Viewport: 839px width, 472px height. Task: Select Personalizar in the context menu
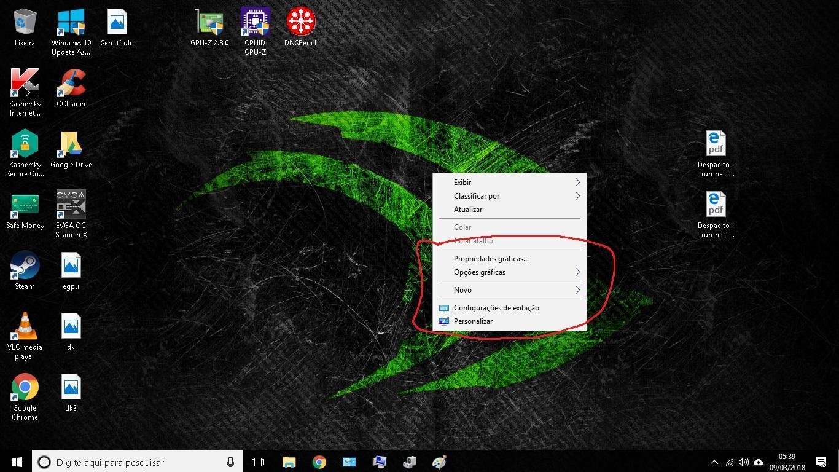(x=510, y=321)
